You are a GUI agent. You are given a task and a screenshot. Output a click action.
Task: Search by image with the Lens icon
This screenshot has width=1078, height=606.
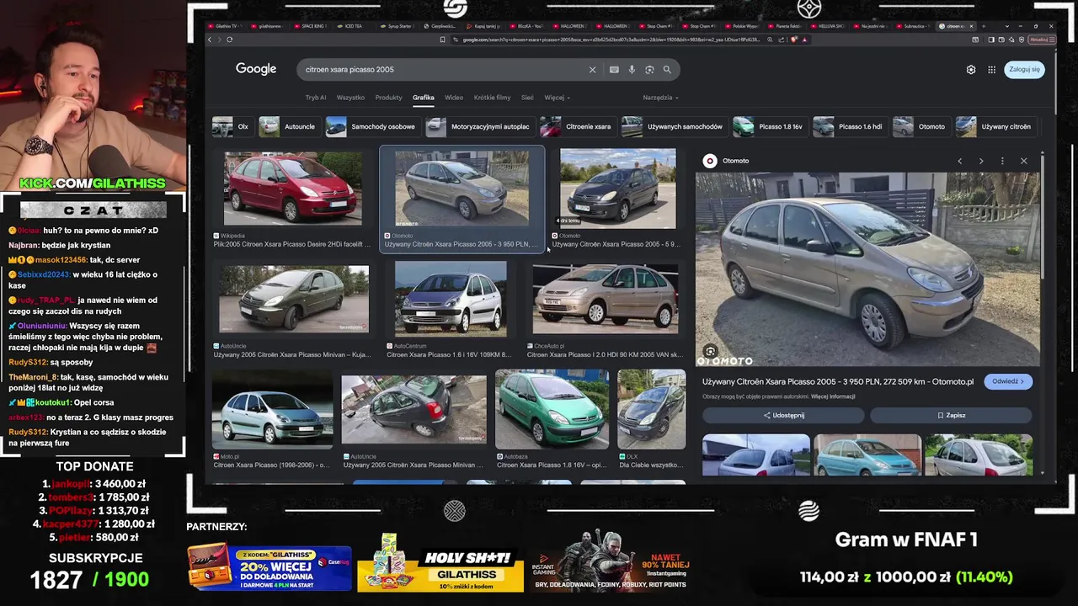tap(649, 70)
